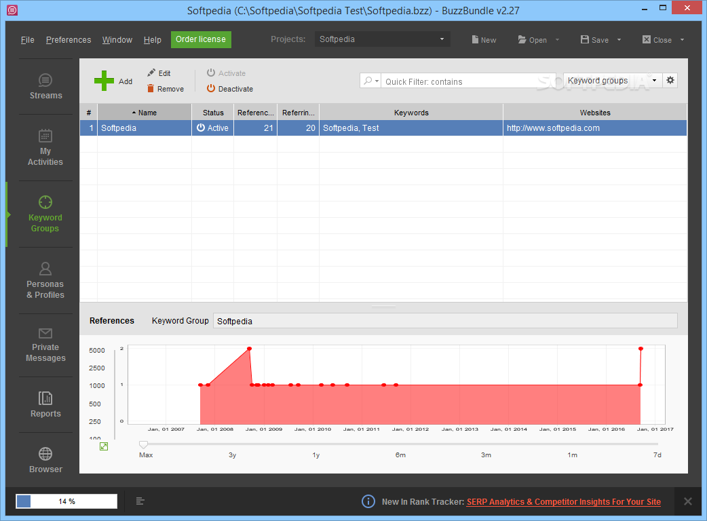Set chart range to 7d
Viewport: 707px width, 521px height.
tap(657, 455)
